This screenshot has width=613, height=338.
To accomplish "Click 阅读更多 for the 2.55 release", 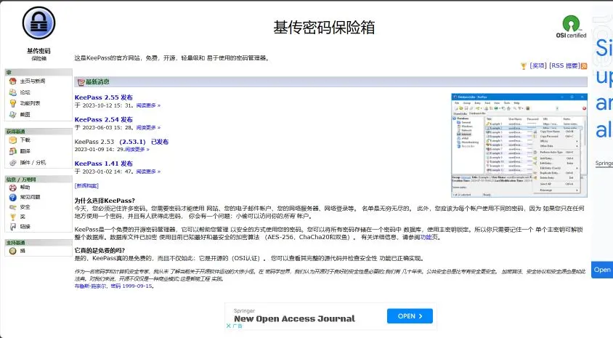I will tap(148, 105).
